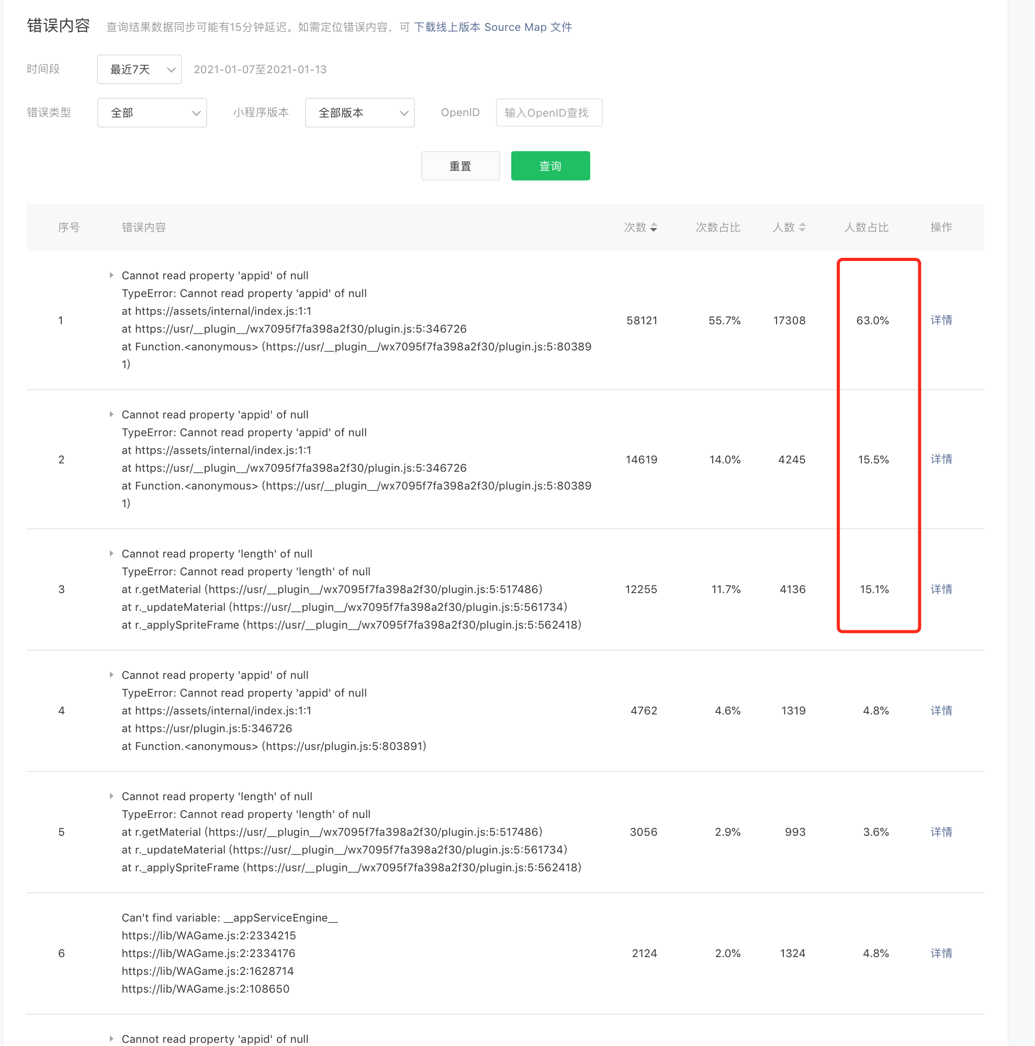
Task: Open 下载线上版本 Source Map 文件 link
Action: (492, 27)
